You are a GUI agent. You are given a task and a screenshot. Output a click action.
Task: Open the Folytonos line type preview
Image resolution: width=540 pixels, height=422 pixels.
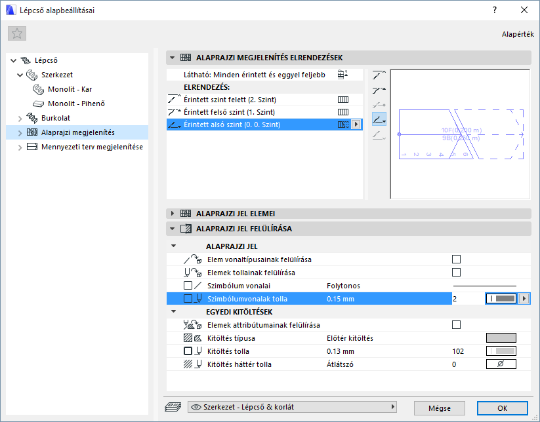[485, 286]
